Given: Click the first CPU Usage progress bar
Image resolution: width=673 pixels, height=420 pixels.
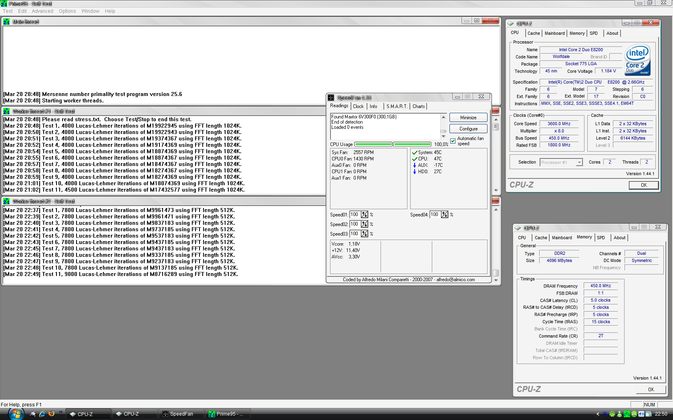Looking at the screenshot, I should tap(373, 144).
